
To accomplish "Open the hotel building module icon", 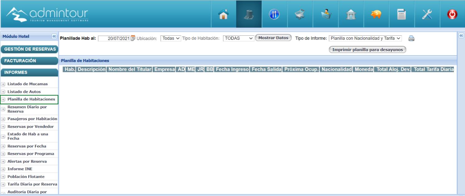I will (x=249, y=14).
